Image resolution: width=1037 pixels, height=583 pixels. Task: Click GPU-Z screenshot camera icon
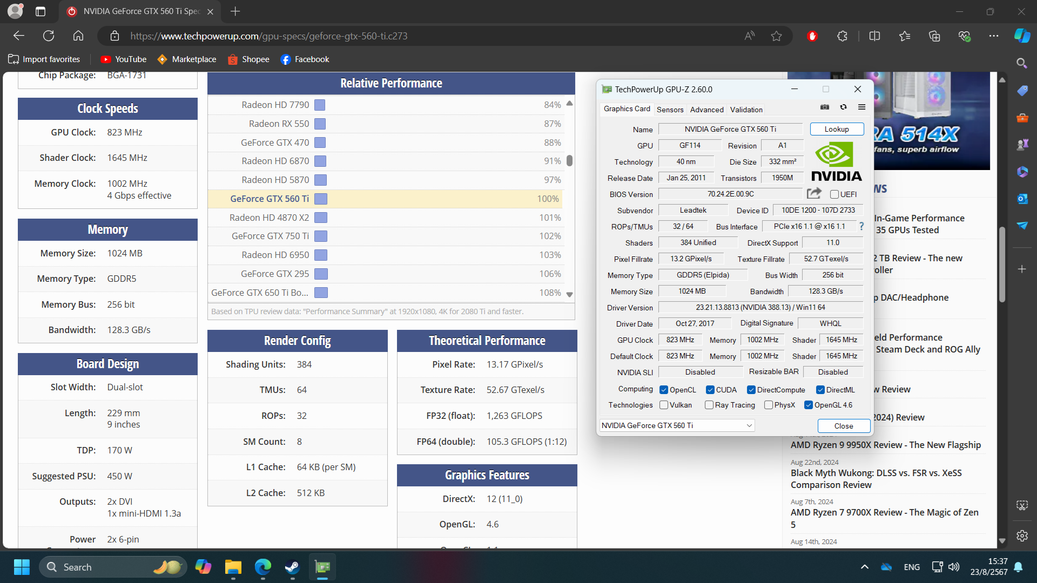[x=824, y=107]
